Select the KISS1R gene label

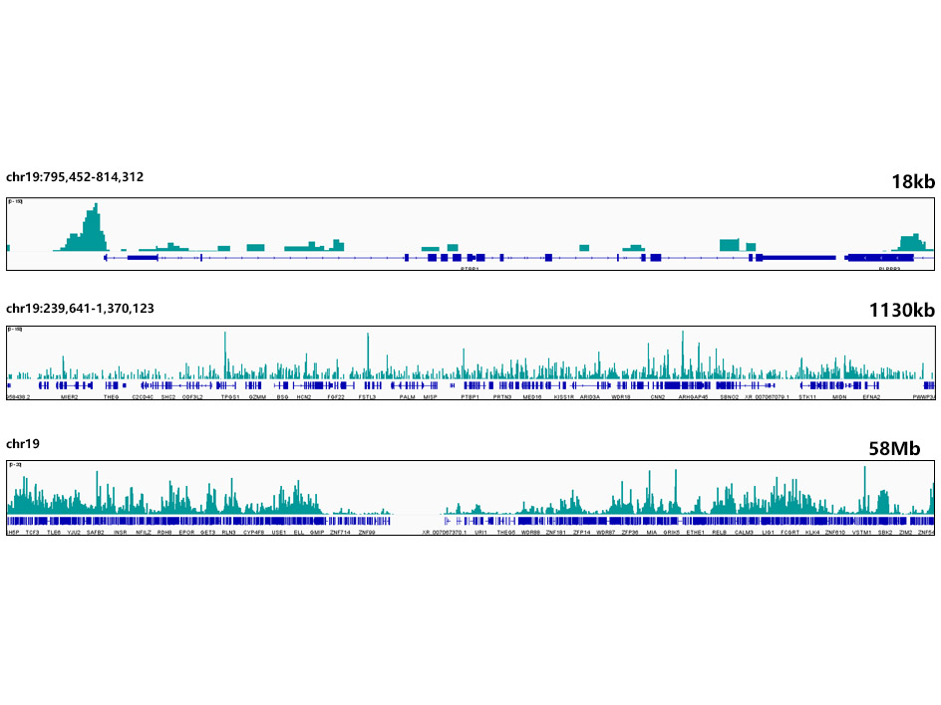[x=563, y=396]
